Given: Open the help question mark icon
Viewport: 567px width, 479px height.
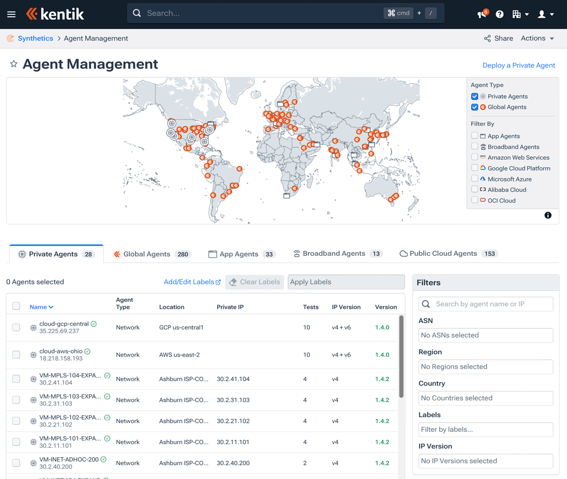Looking at the screenshot, I should pos(500,14).
